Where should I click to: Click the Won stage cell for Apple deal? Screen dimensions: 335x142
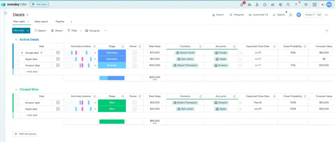112,109
